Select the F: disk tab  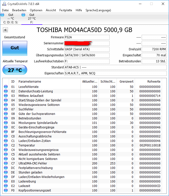(32, 22)
